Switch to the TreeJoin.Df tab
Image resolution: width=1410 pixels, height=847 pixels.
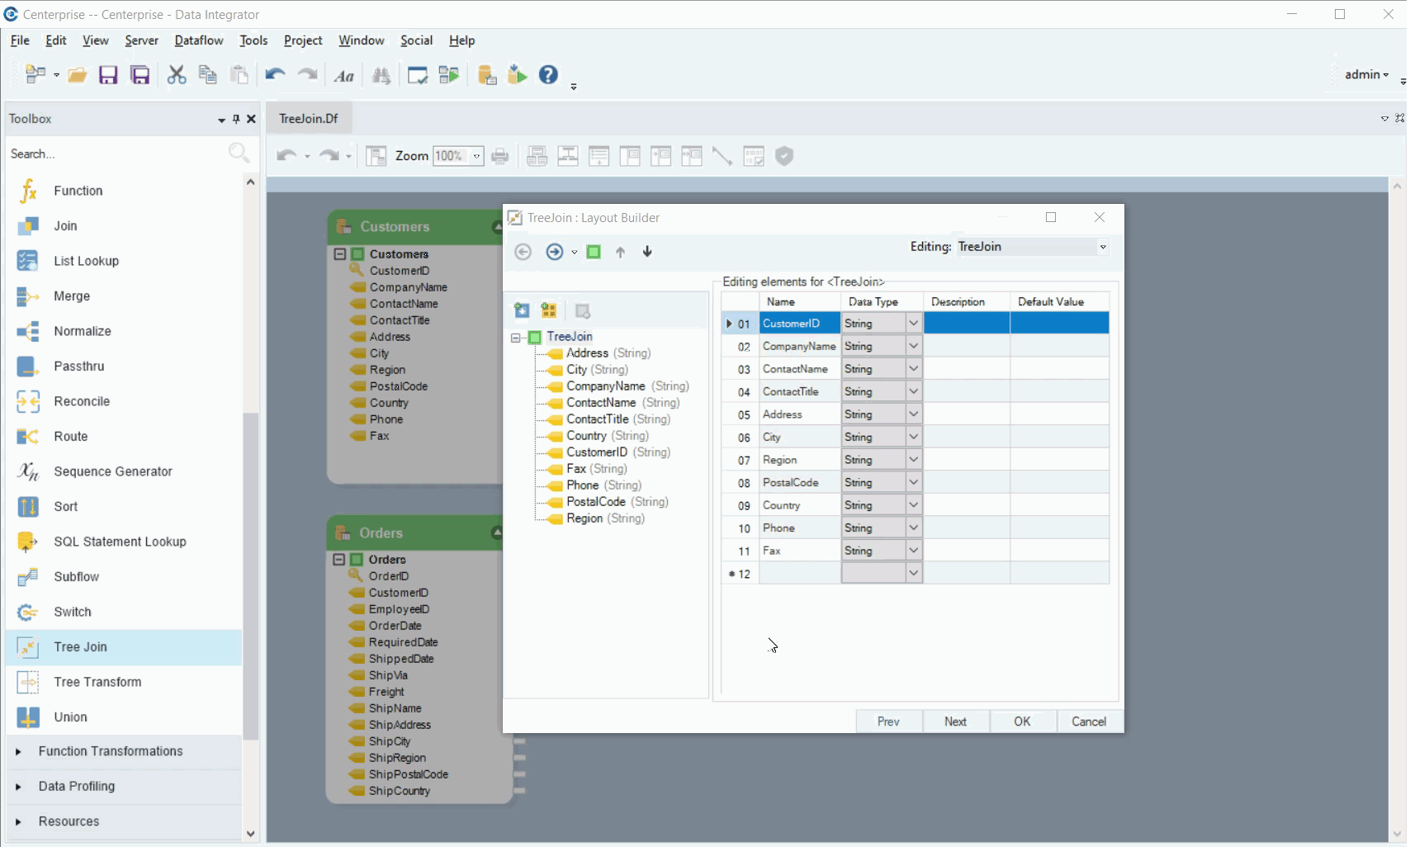pyautogui.click(x=308, y=119)
